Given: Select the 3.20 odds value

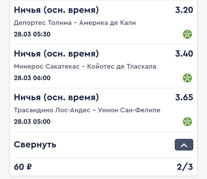Looking at the screenshot, I should (184, 10).
